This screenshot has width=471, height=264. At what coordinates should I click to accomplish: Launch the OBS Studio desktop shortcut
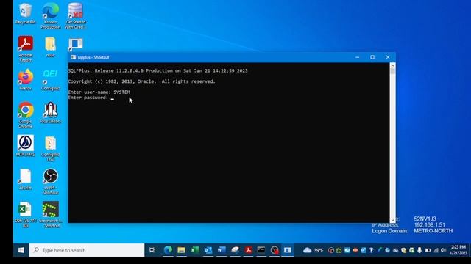[x=51, y=181]
